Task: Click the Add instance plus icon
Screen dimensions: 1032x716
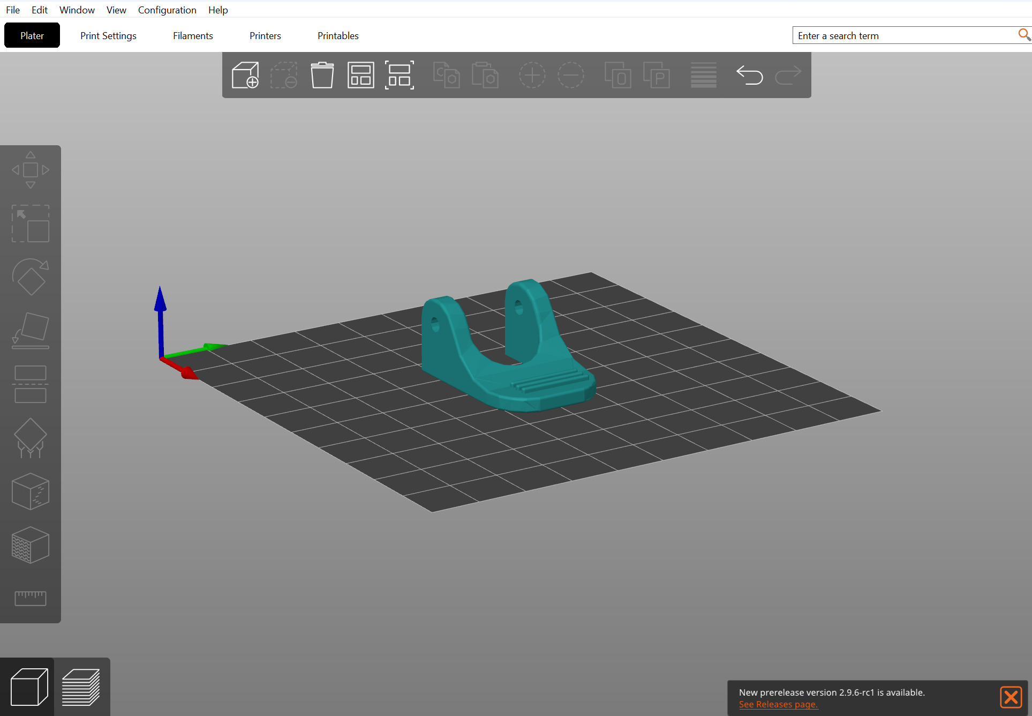Action: (x=532, y=75)
